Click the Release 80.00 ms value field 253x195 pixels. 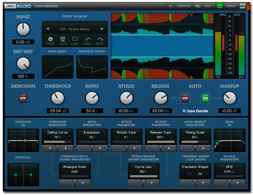pyautogui.click(x=161, y=111)
